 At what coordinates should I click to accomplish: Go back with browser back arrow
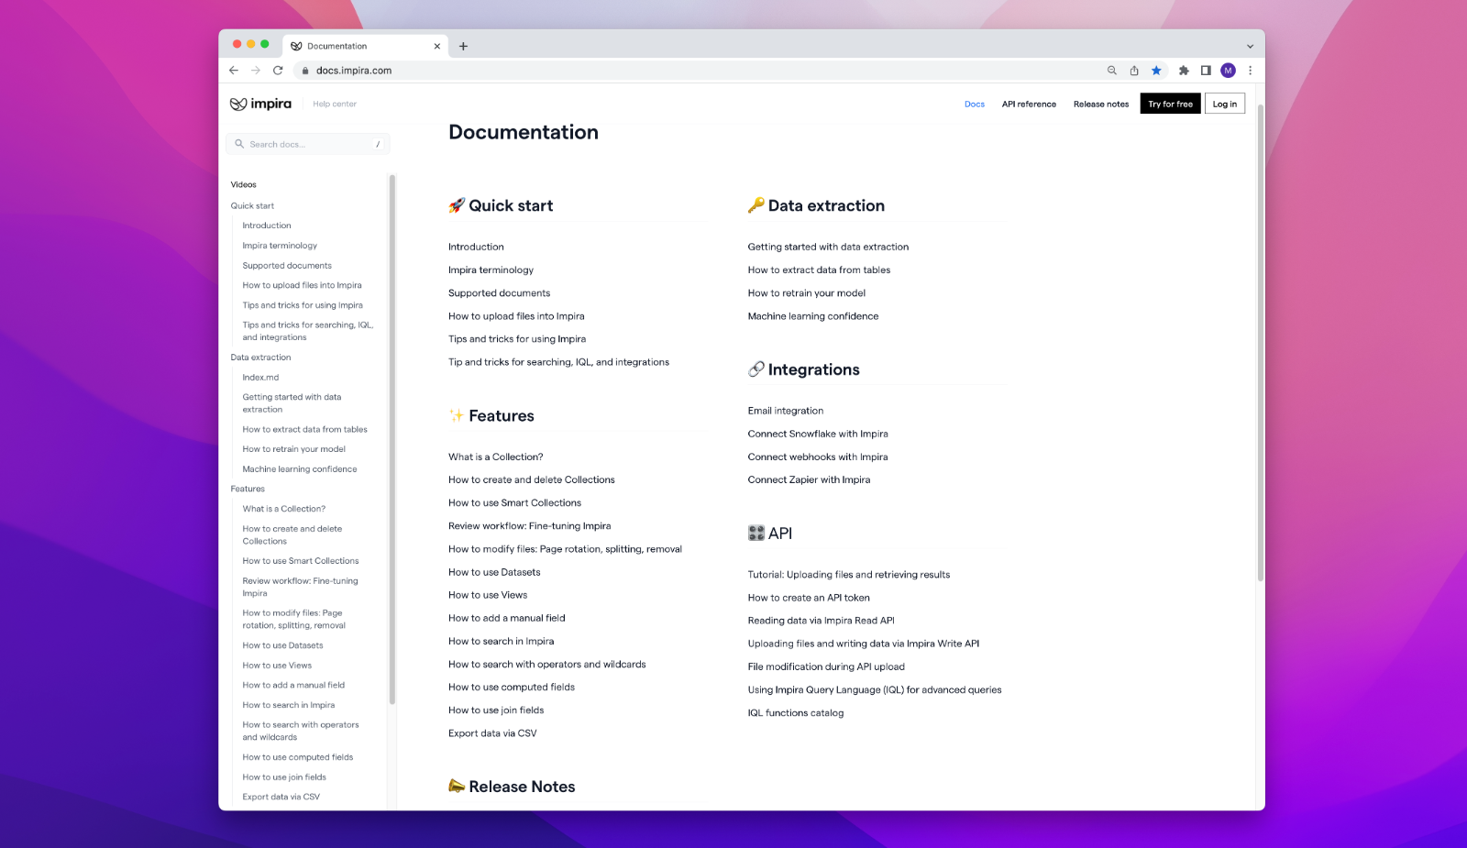234,71
